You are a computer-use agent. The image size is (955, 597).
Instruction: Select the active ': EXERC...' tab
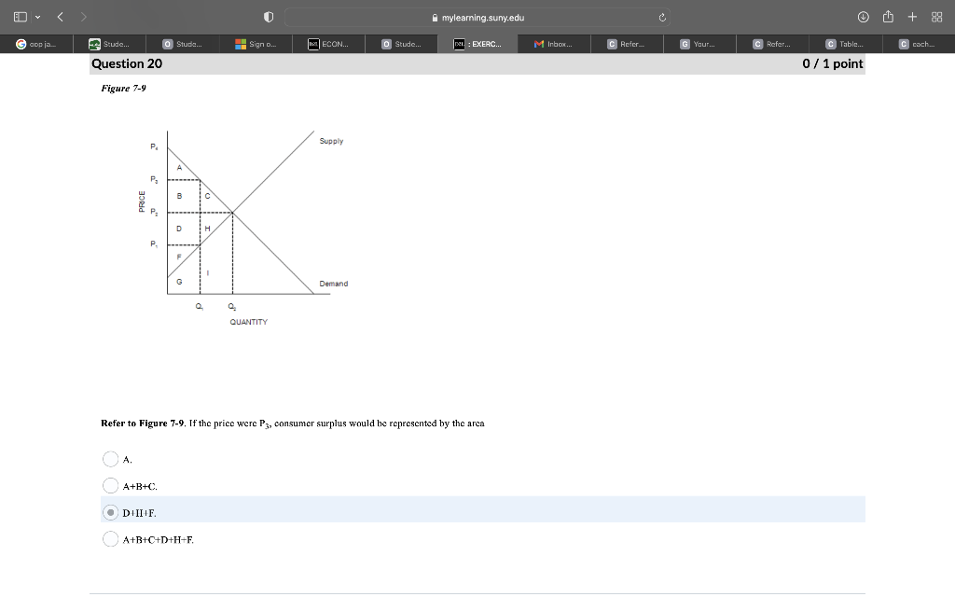coord(477,44)
